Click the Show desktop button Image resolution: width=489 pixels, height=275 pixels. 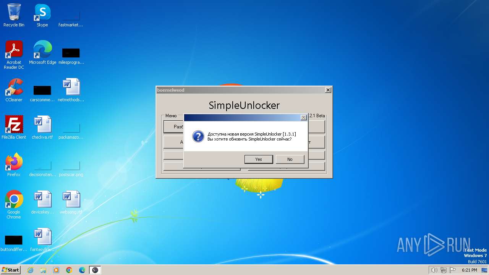click(485, 270)
